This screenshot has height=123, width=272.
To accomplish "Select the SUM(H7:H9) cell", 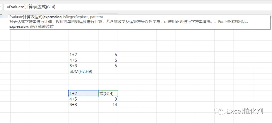I will click(83, 71).
